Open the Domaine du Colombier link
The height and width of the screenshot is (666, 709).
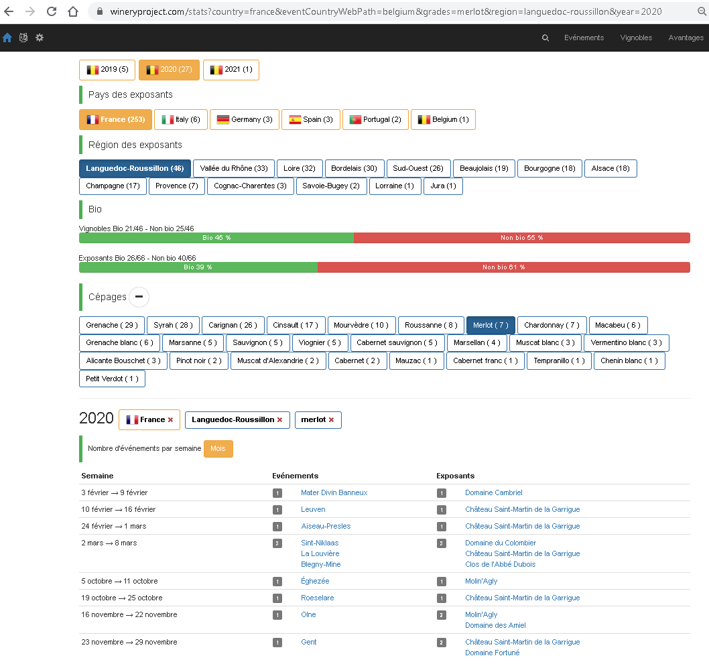point(501,543)
